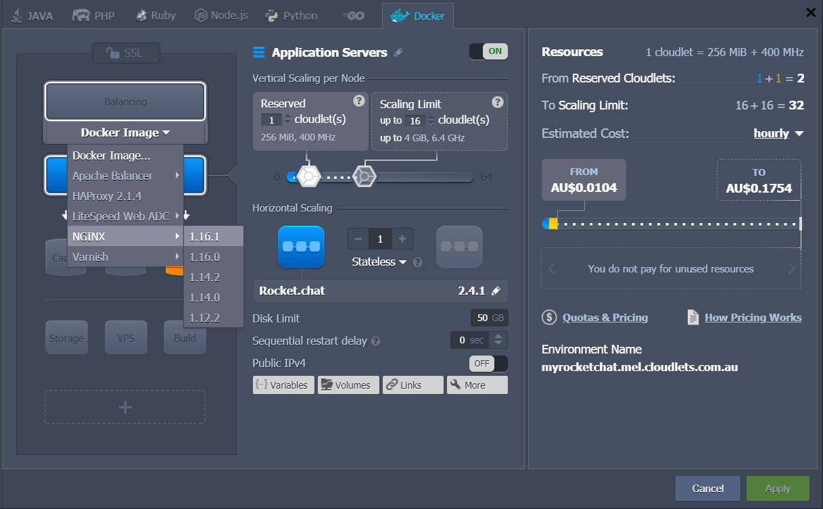Click the Reserved cloudlets value field
823x509 pixels.
(271, 120)
